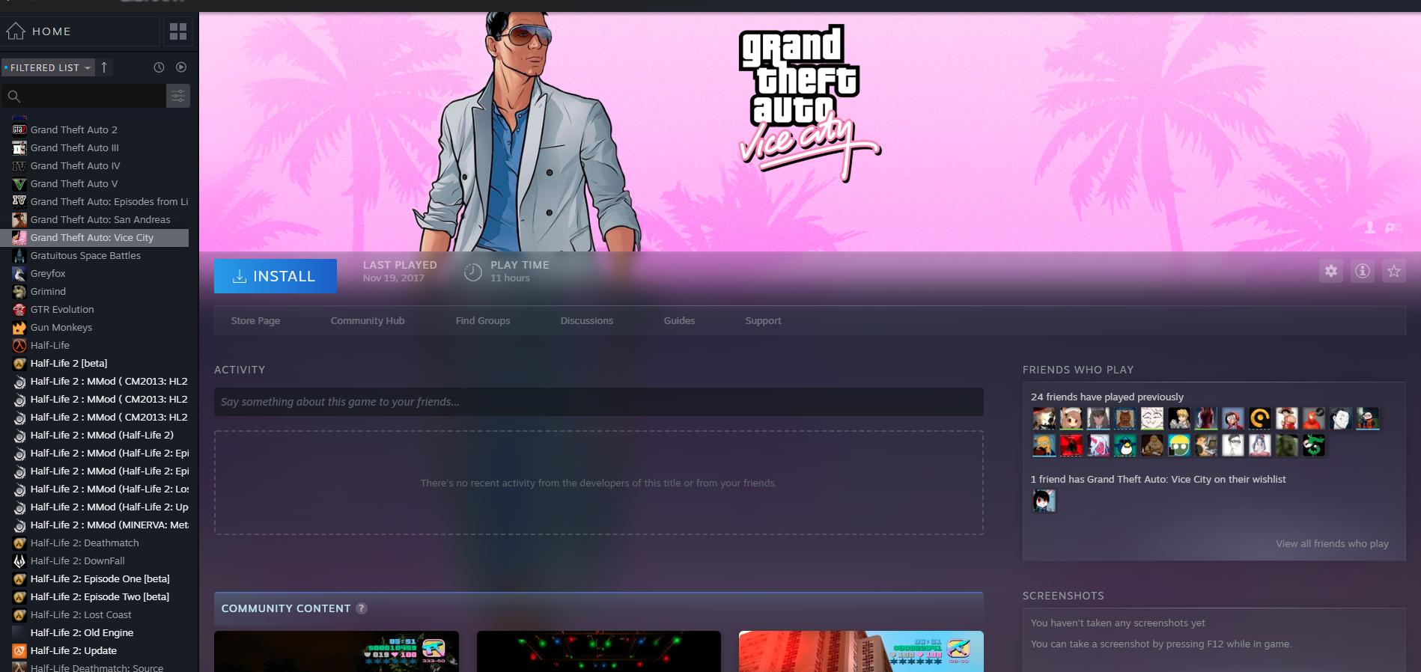Open the manage gear icon
The height and width of the screenshot is (672, 1421).
1330,271
